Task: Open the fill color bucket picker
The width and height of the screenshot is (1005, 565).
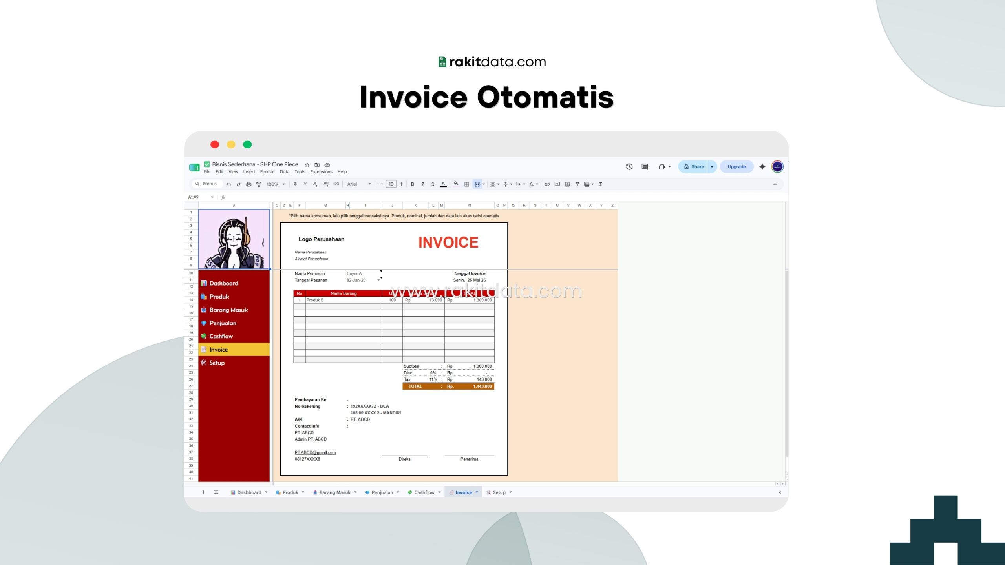Action: (456, 184)
